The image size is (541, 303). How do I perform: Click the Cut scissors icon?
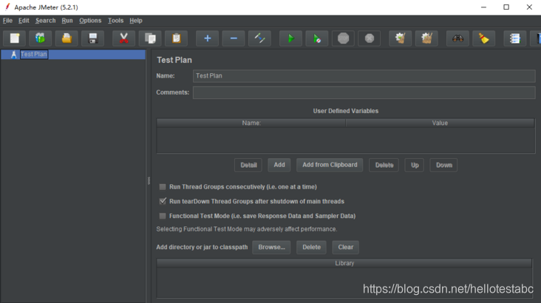(123, 38)
